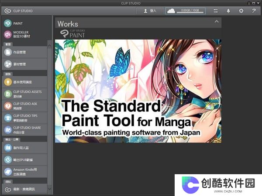The image size is (262, 196).
Task: Open the 基本使用講座 lightbulb item
Action: coord(24,82)
